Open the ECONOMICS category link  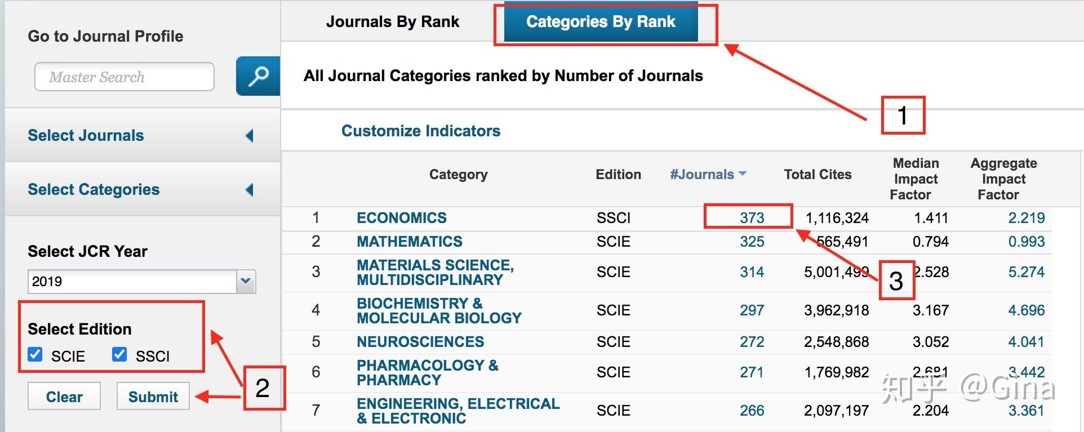[401, 218]
